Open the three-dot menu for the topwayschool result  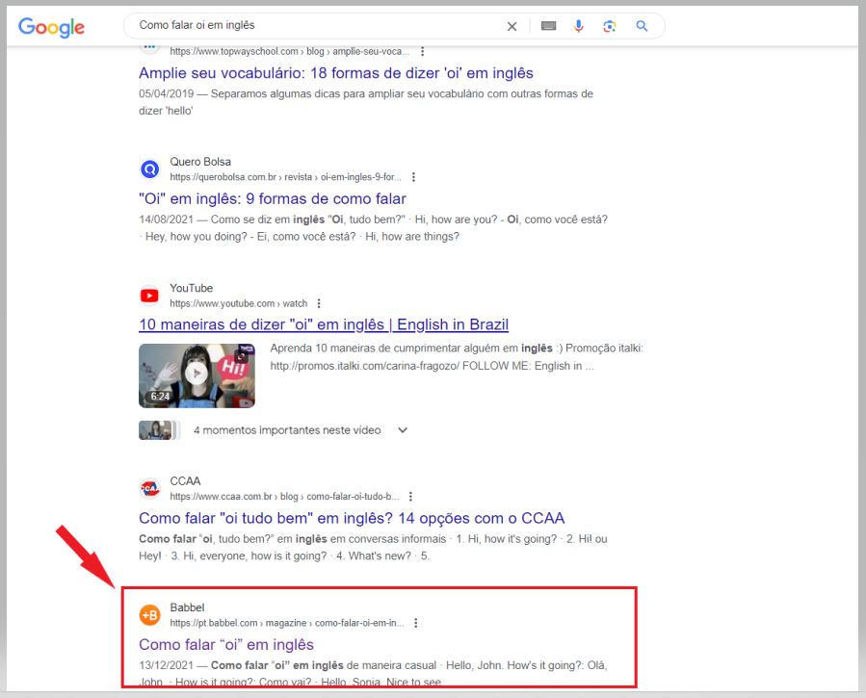[423, 51]
